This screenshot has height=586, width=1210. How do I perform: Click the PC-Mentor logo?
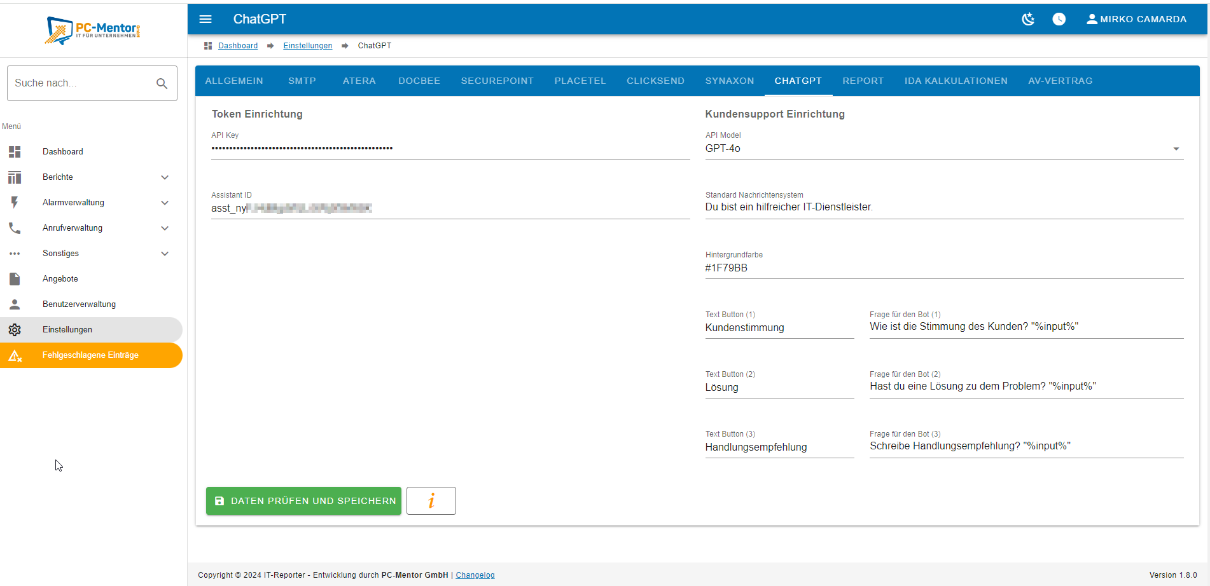coord(93,31)
